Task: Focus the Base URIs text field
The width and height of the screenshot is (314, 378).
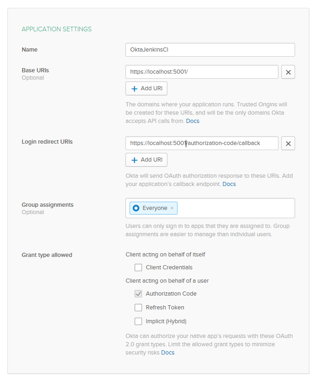Action: tap(201, 72)
